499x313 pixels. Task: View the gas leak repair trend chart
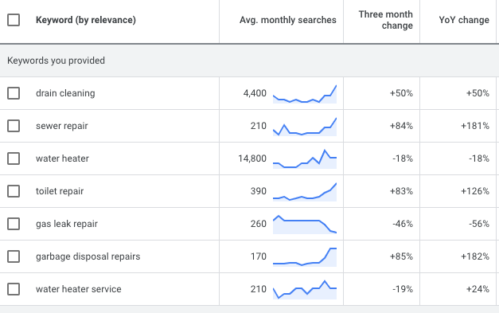pyautogui.click(x=305, y=225)
